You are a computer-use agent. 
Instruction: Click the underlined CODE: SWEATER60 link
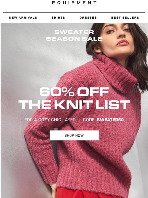103,120
